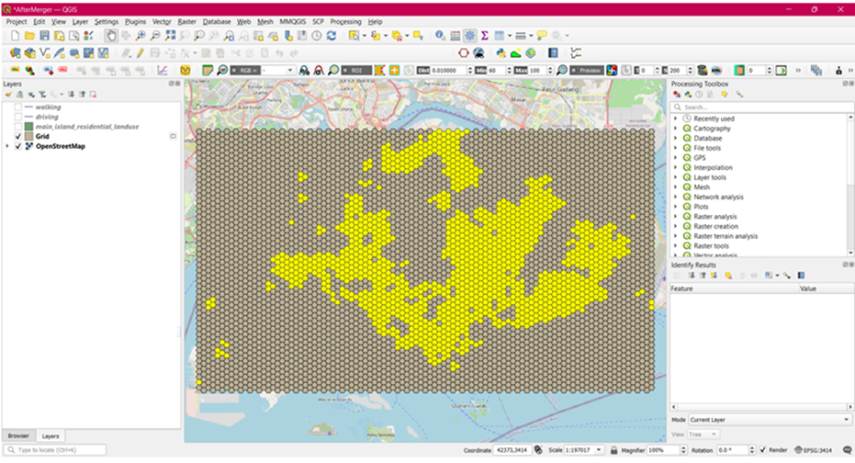Screen dimensions: 855x463
Task: Click the filter legend icon in Layers panel
Action: tap(41, 94)
